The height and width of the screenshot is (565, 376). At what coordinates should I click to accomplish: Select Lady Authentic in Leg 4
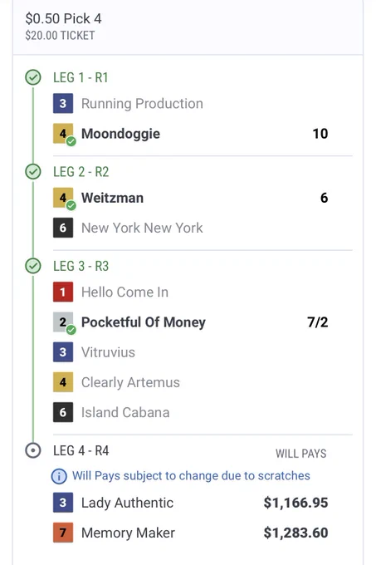pos(127,503)
